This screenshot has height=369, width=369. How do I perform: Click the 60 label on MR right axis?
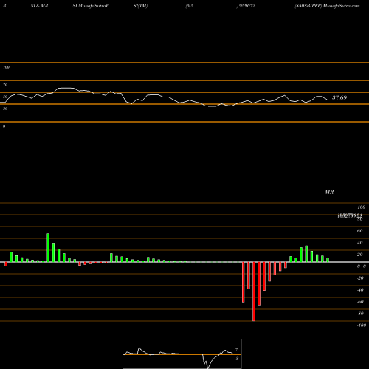[359, 231]
